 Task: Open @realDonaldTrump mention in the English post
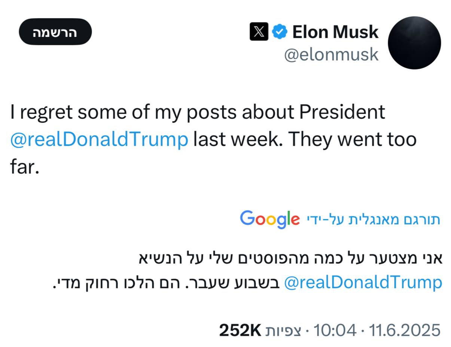coord(99,140)
